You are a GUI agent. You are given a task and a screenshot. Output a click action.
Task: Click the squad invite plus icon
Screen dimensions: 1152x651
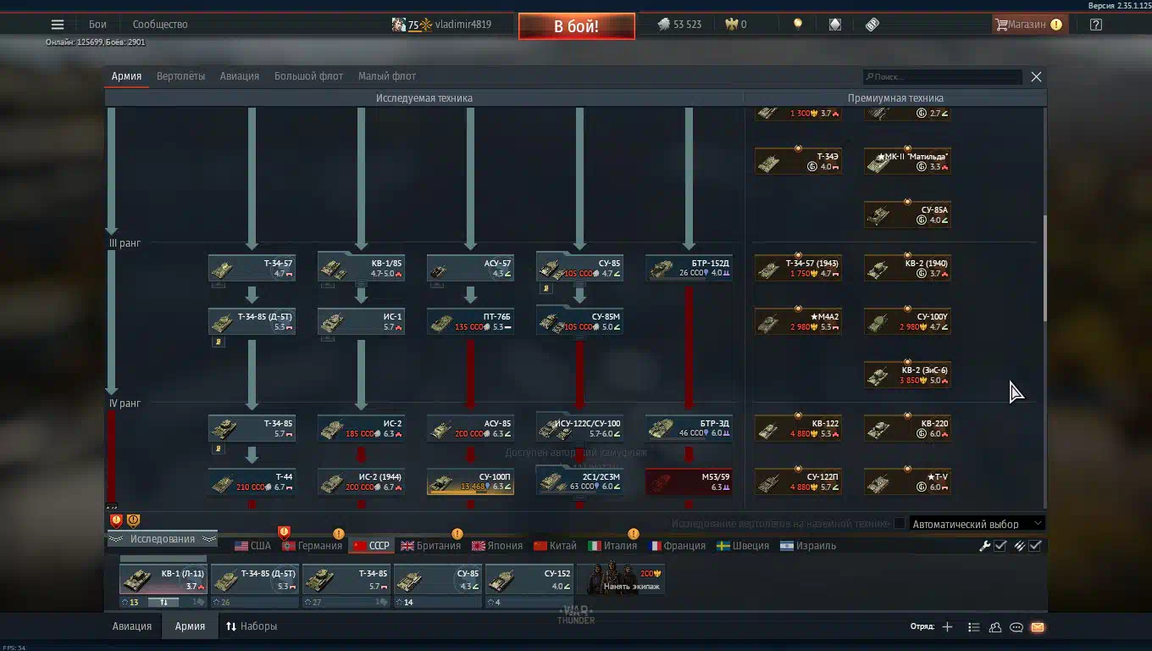[x=947, y=627]
